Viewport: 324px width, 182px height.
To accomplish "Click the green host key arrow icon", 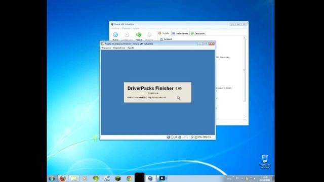I will [x=196, y=137].
